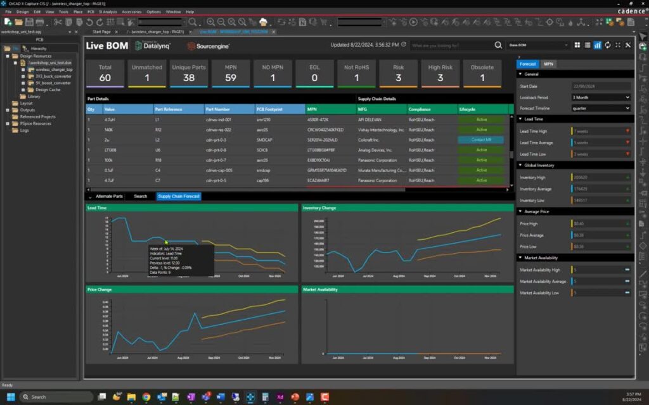Image resolution: width=649 pixels, height=405 pixels.
Task: Open the SI Analysis menu
Action: (108, 11)
